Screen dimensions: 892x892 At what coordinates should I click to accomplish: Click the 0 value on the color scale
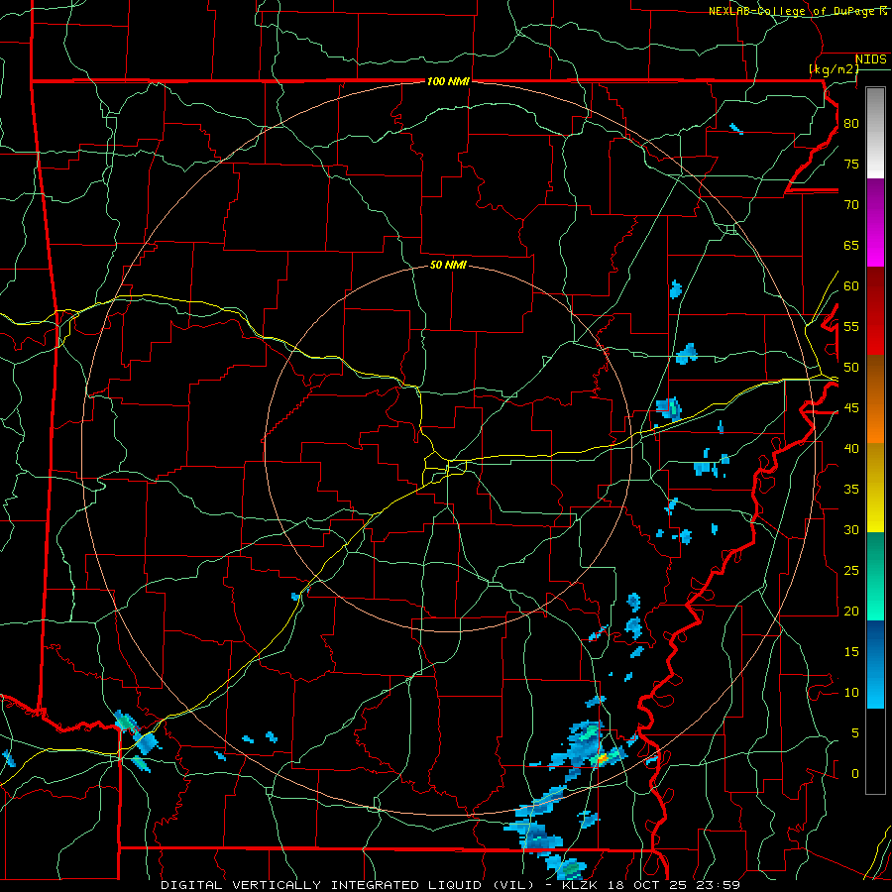855,774
